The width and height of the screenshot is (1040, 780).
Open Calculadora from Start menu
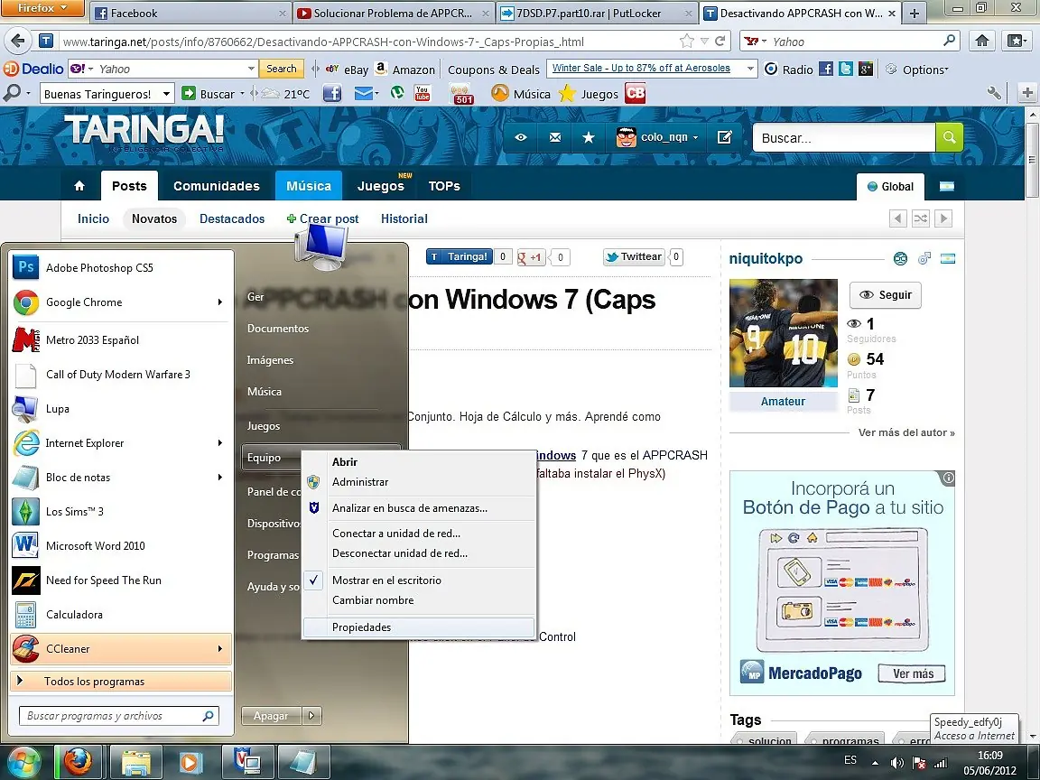[x=74, y=615]
